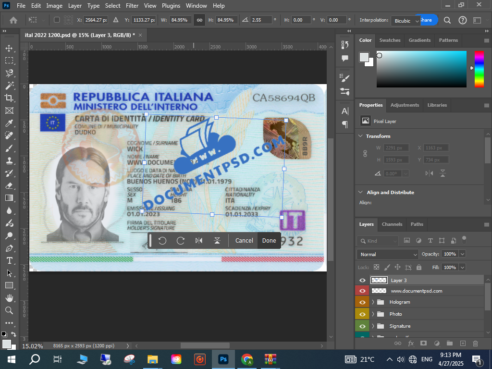Hide the www.documentpsd.com layer
This screenshot has width=492, height=369.
pos(362,291)
